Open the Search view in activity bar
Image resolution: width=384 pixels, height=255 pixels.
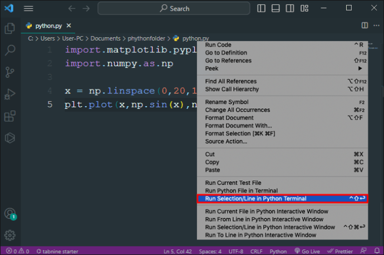pos(10,50)
